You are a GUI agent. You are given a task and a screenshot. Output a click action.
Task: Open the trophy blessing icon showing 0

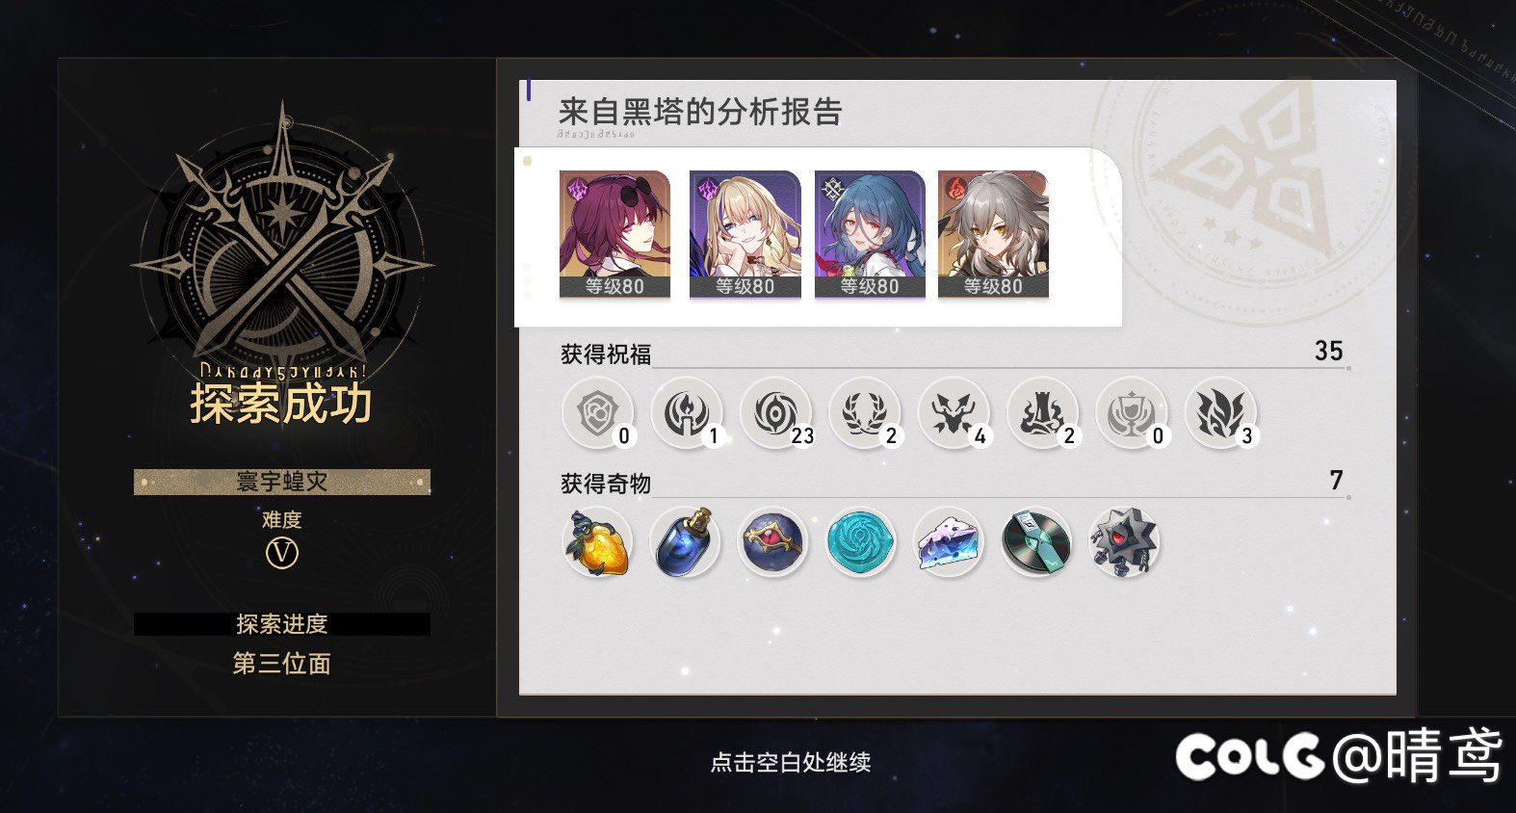1132,412
